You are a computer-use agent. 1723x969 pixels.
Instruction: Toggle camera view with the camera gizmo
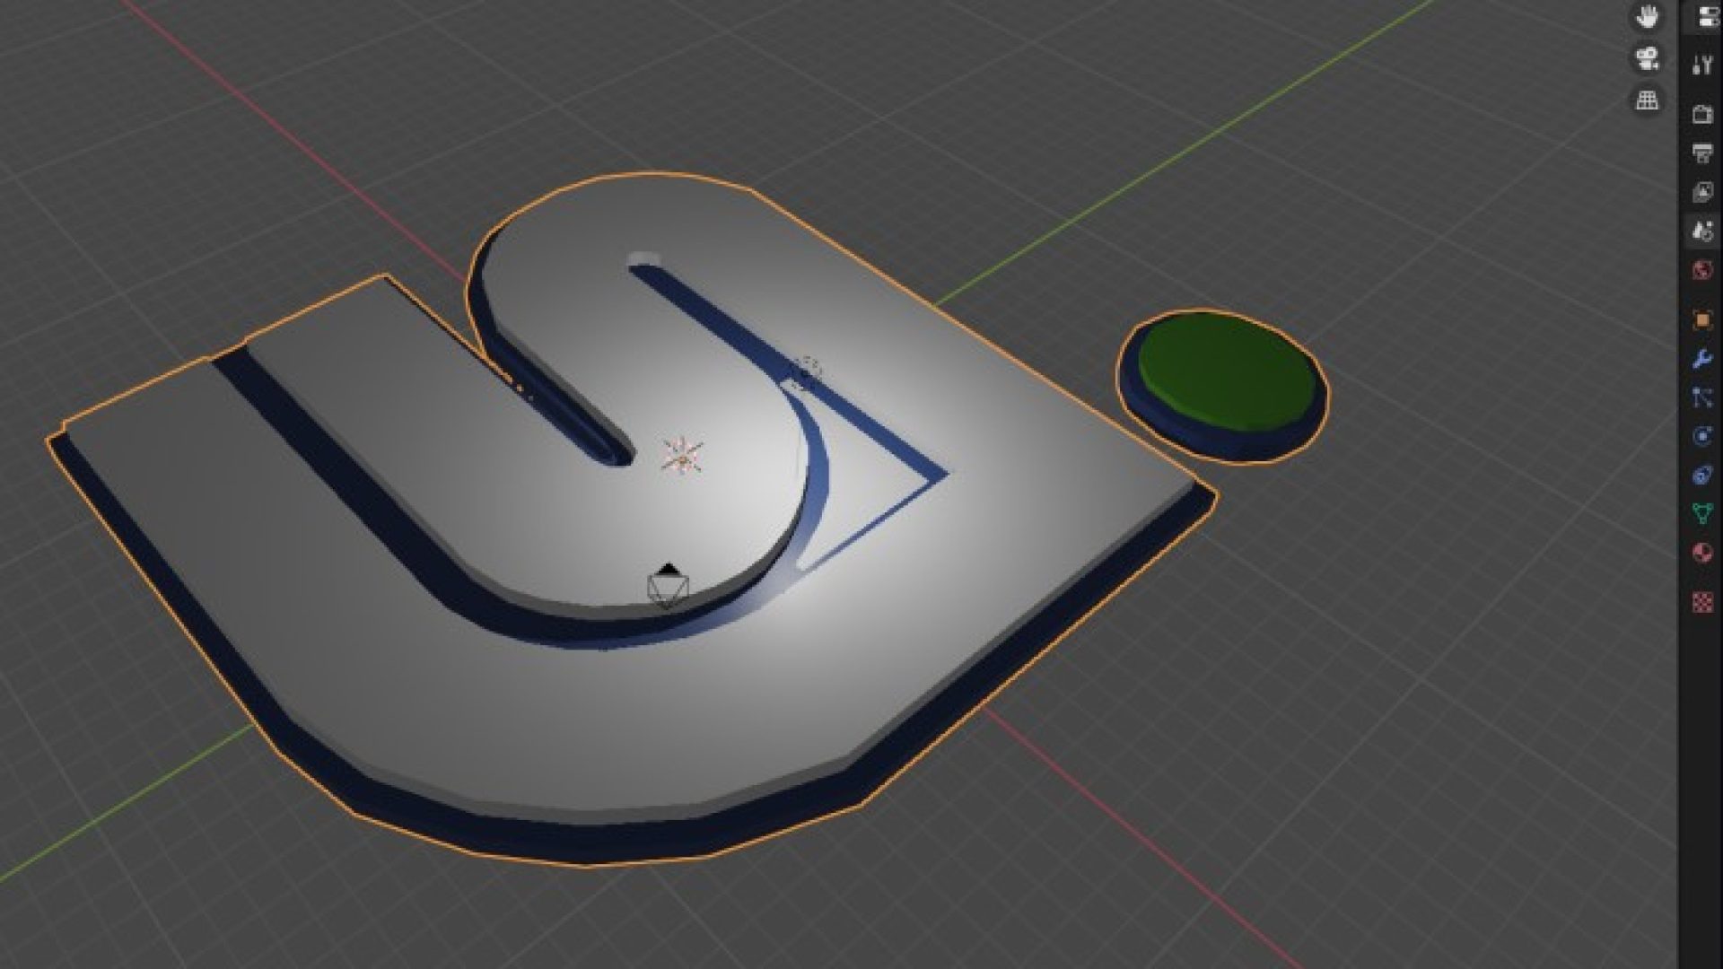pos(1647,59)
